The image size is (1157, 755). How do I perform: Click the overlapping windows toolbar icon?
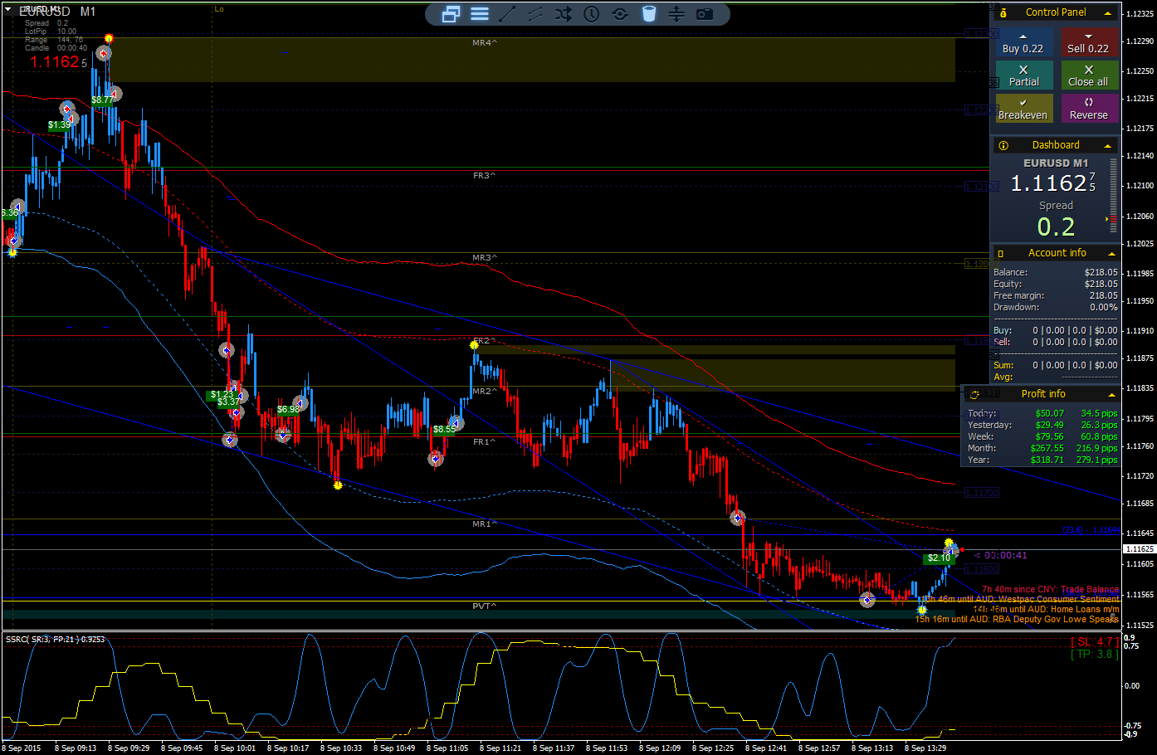[451, 14]
